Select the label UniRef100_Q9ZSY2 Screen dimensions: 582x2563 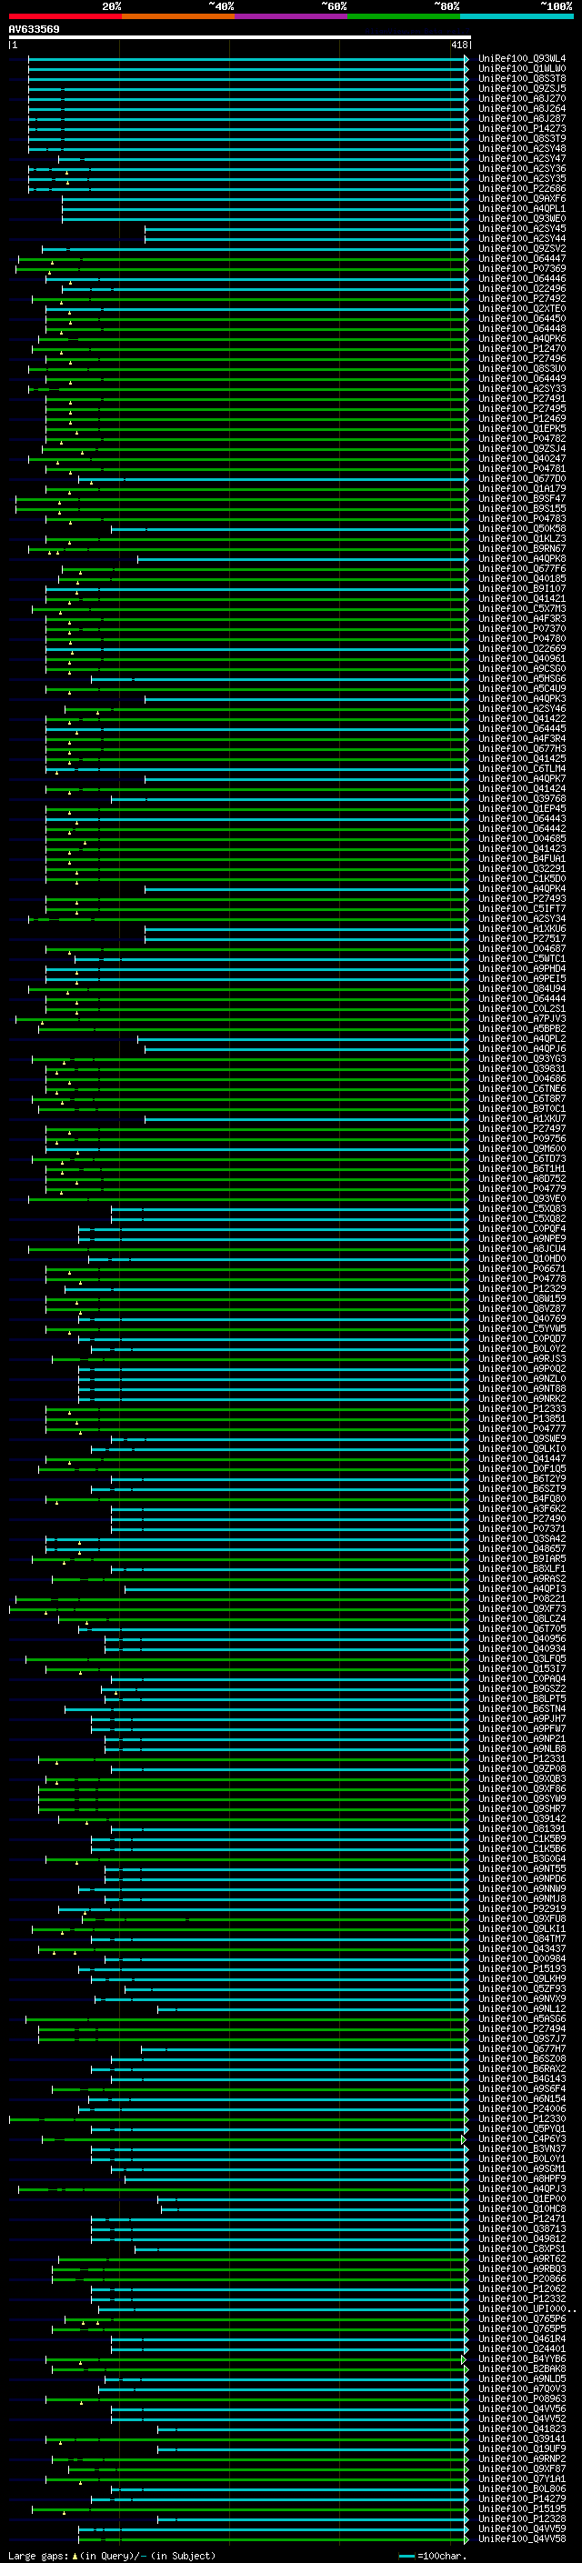(522, 249)
